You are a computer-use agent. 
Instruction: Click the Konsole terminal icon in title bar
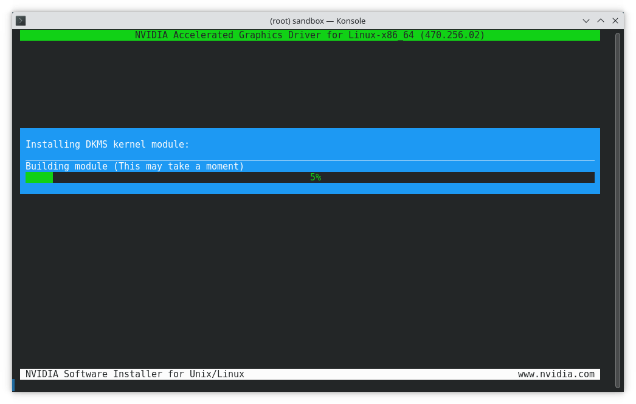[21, 21]
